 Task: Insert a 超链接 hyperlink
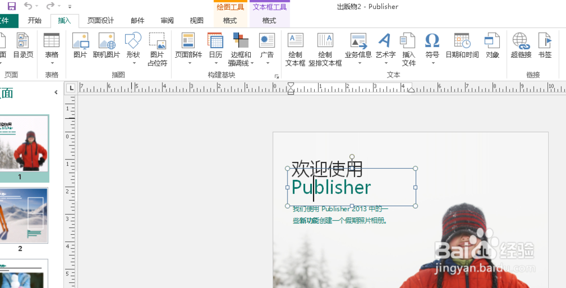(521, 45)
